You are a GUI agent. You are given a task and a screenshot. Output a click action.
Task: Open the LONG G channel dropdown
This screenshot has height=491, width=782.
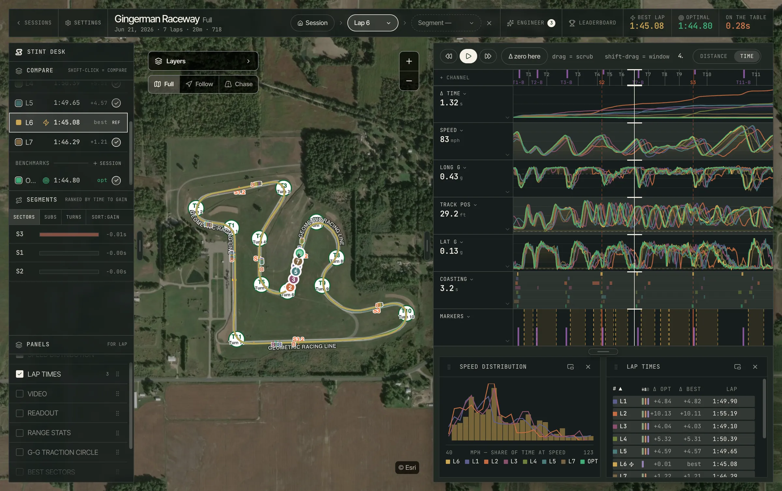tap(453, 167)
